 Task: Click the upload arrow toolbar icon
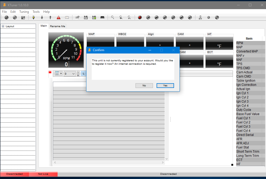tap(50, 17)
